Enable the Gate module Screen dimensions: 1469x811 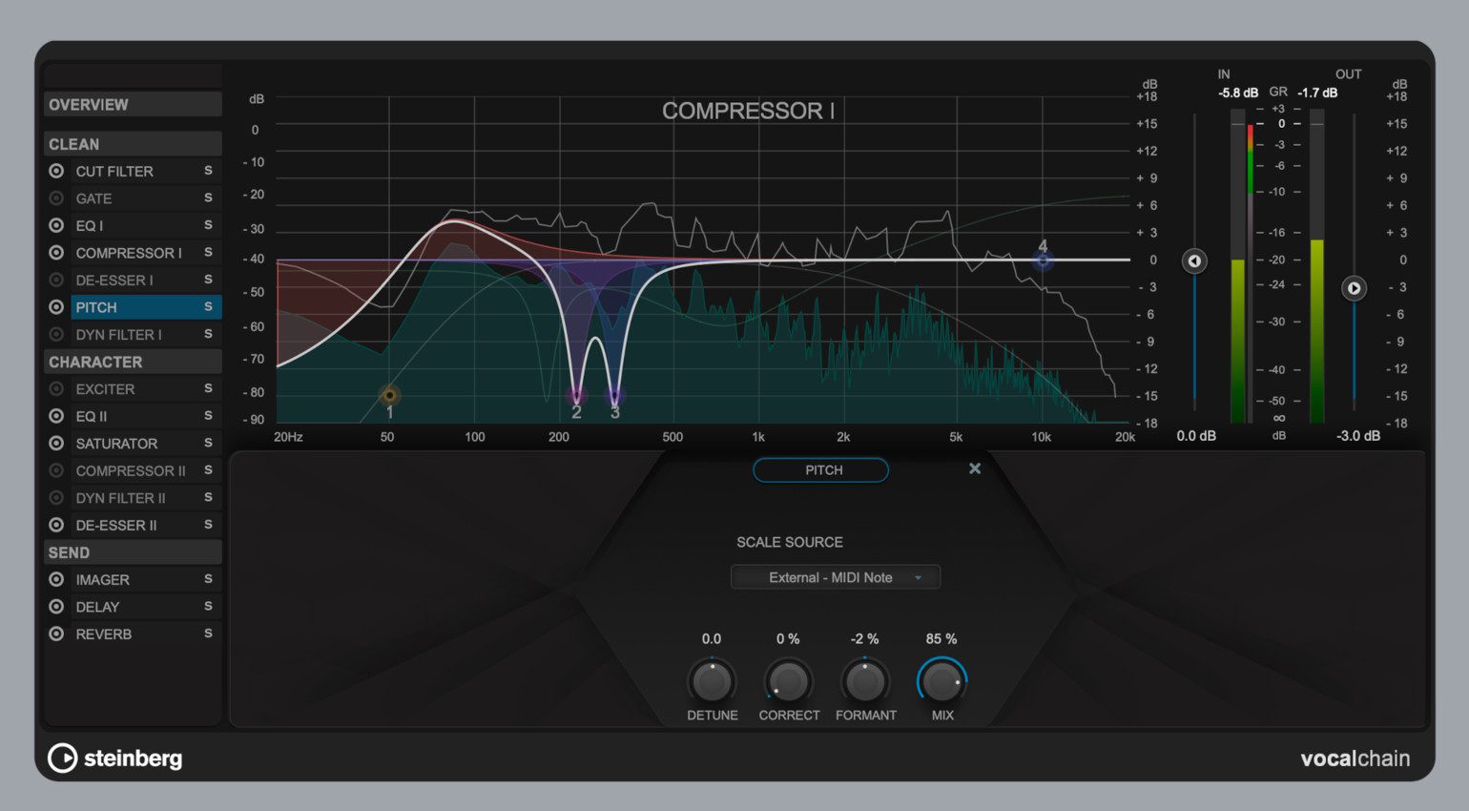[56, 198]
